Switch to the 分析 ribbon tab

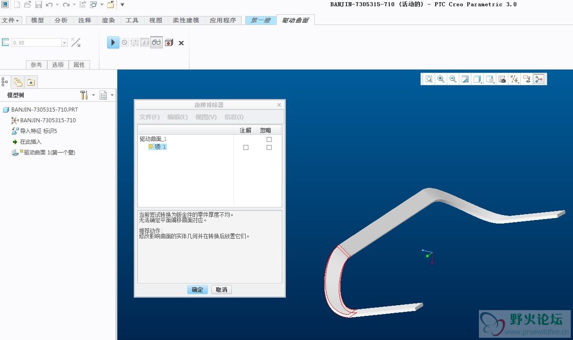click(61, 21)
